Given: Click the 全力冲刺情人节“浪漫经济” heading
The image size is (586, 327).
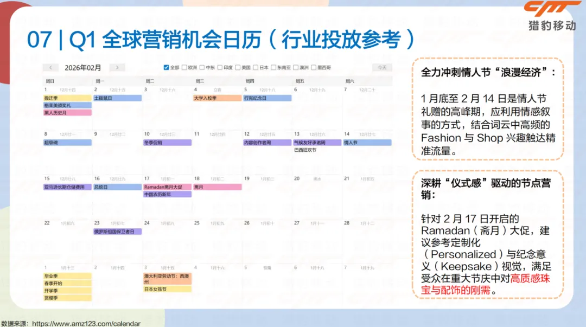Looking at the screenshot, I should click(x=488, y=72).
